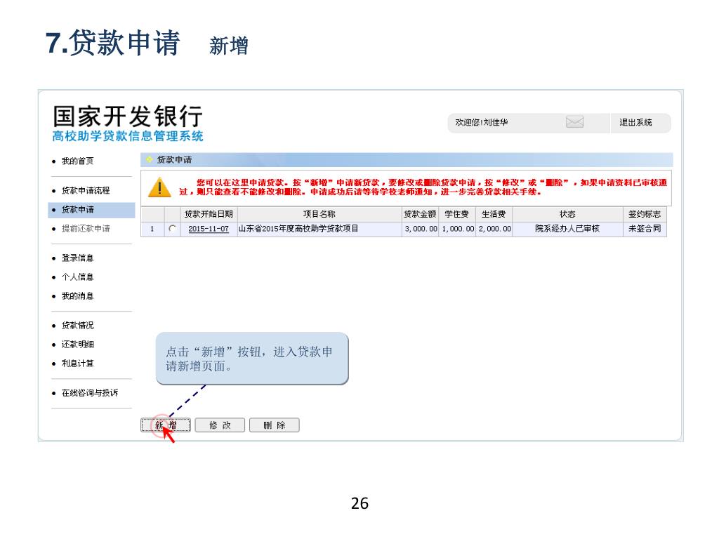Click the yellow warning triangle icon
The height and width of the screenshot is (539, 719).
pos(159,187)
